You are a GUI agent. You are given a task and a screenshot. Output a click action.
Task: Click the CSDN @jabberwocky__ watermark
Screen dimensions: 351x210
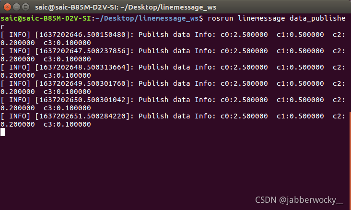(x=299, y=200)
